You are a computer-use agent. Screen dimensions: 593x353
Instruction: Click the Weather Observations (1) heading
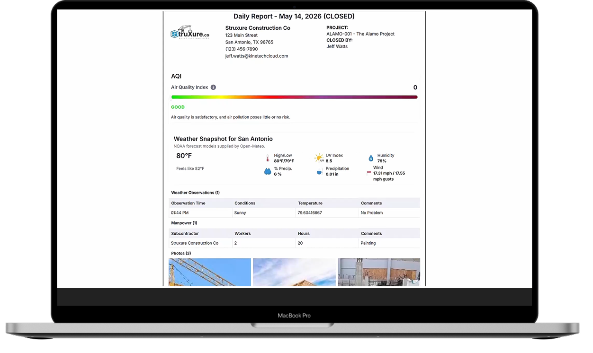coord(195,193)
